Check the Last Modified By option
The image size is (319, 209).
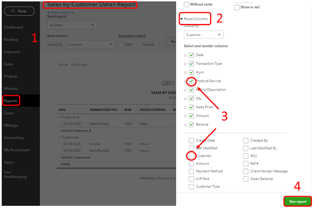click(x=246, y=148)
